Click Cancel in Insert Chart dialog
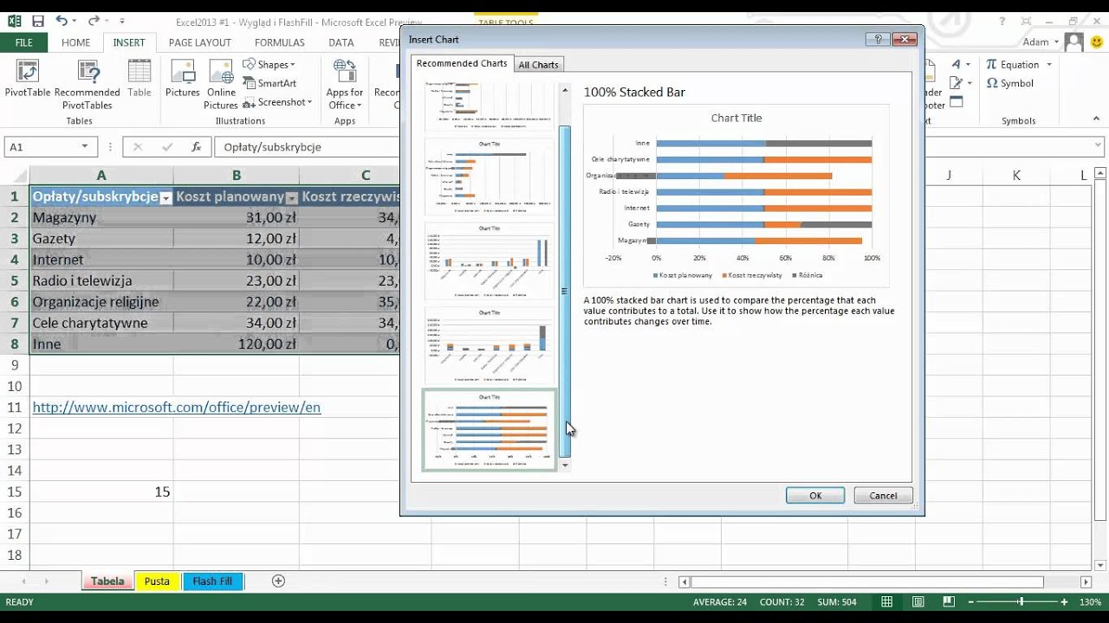Image resolution: width=1109 pixels, height=623 pixels. click(883, 496)
